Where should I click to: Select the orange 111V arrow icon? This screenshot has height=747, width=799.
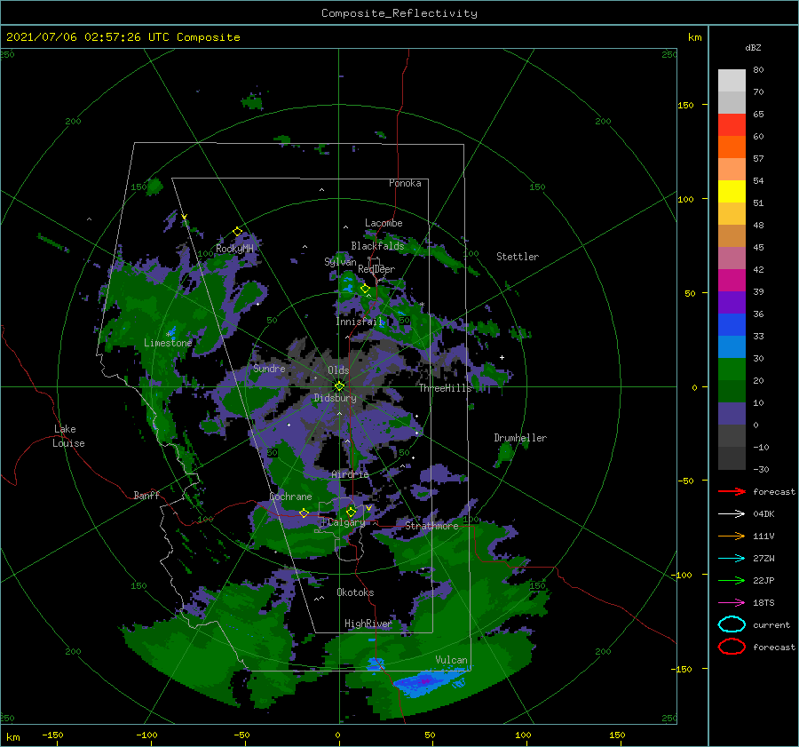point(732,536)
